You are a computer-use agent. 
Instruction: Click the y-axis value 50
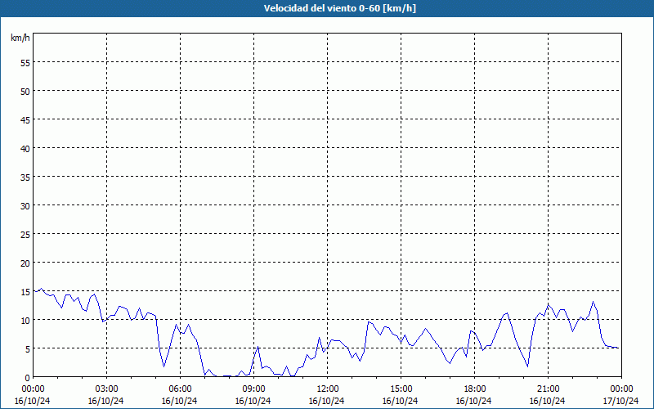click(x=25, y=92)
